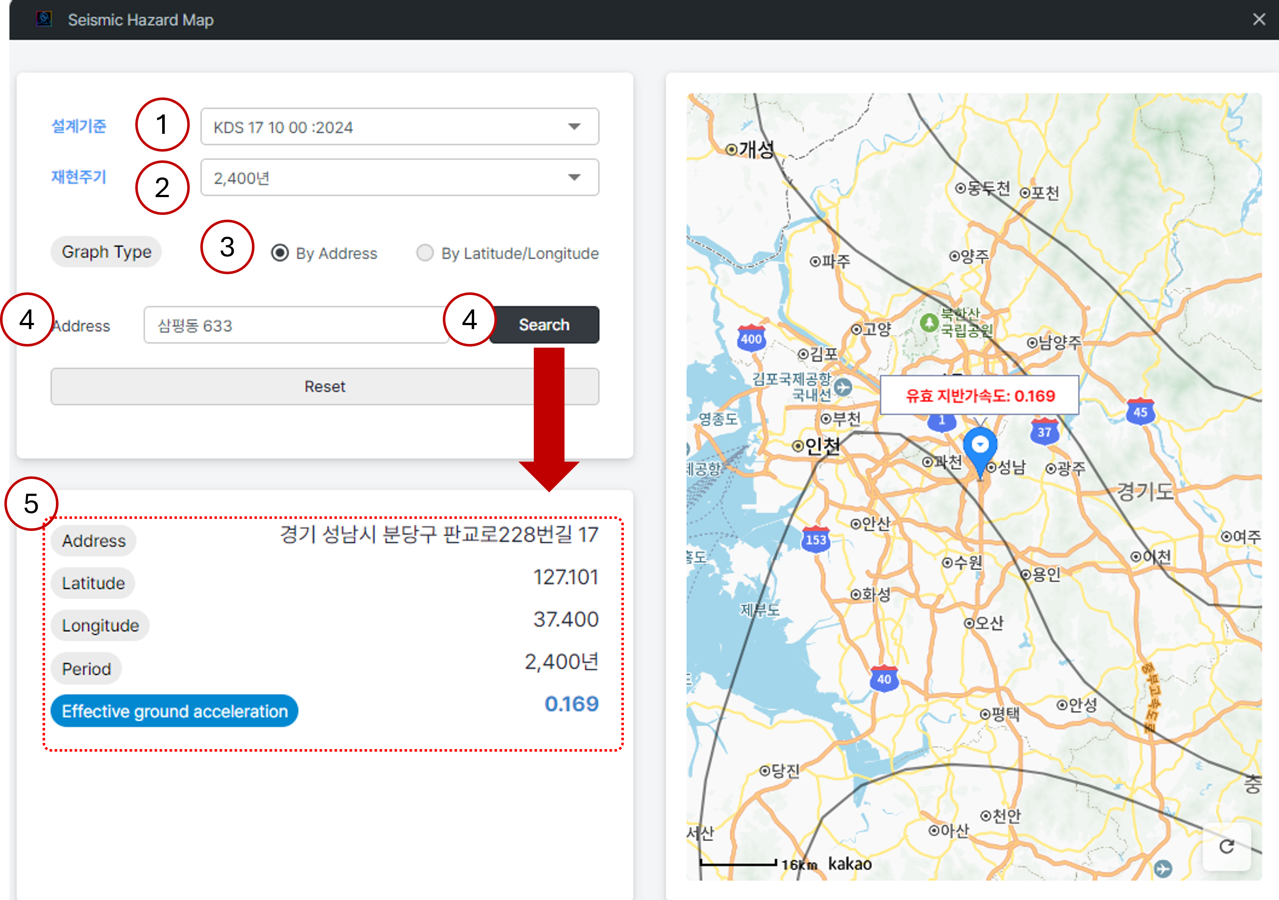The image size is (1279, 900).
Task: Select the By Latitude/Longitude radio option
Action: tap(425, 253)
